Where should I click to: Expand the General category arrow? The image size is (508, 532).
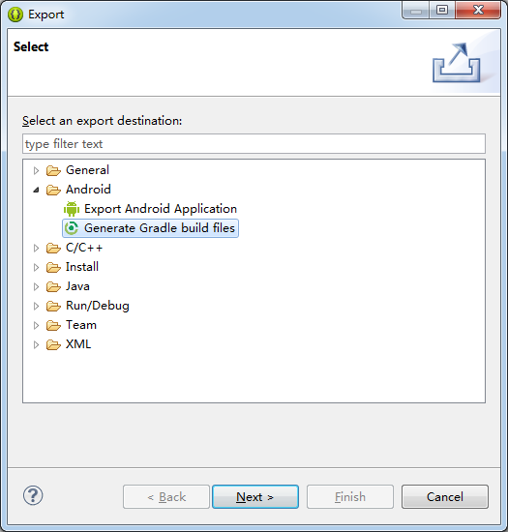pyautogui.click(x=36, y=170)
